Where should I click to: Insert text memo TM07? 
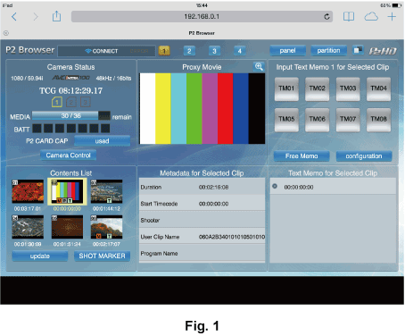pos(348,120)
